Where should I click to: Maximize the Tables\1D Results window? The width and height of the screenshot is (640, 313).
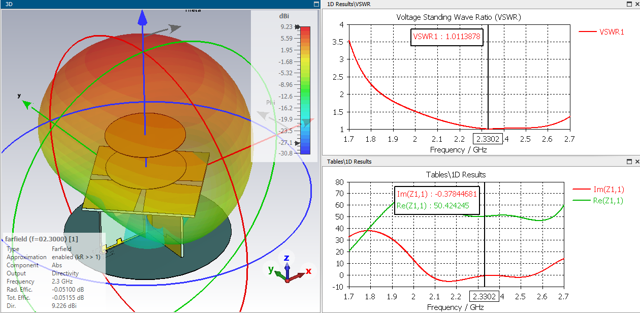point(629,162)
